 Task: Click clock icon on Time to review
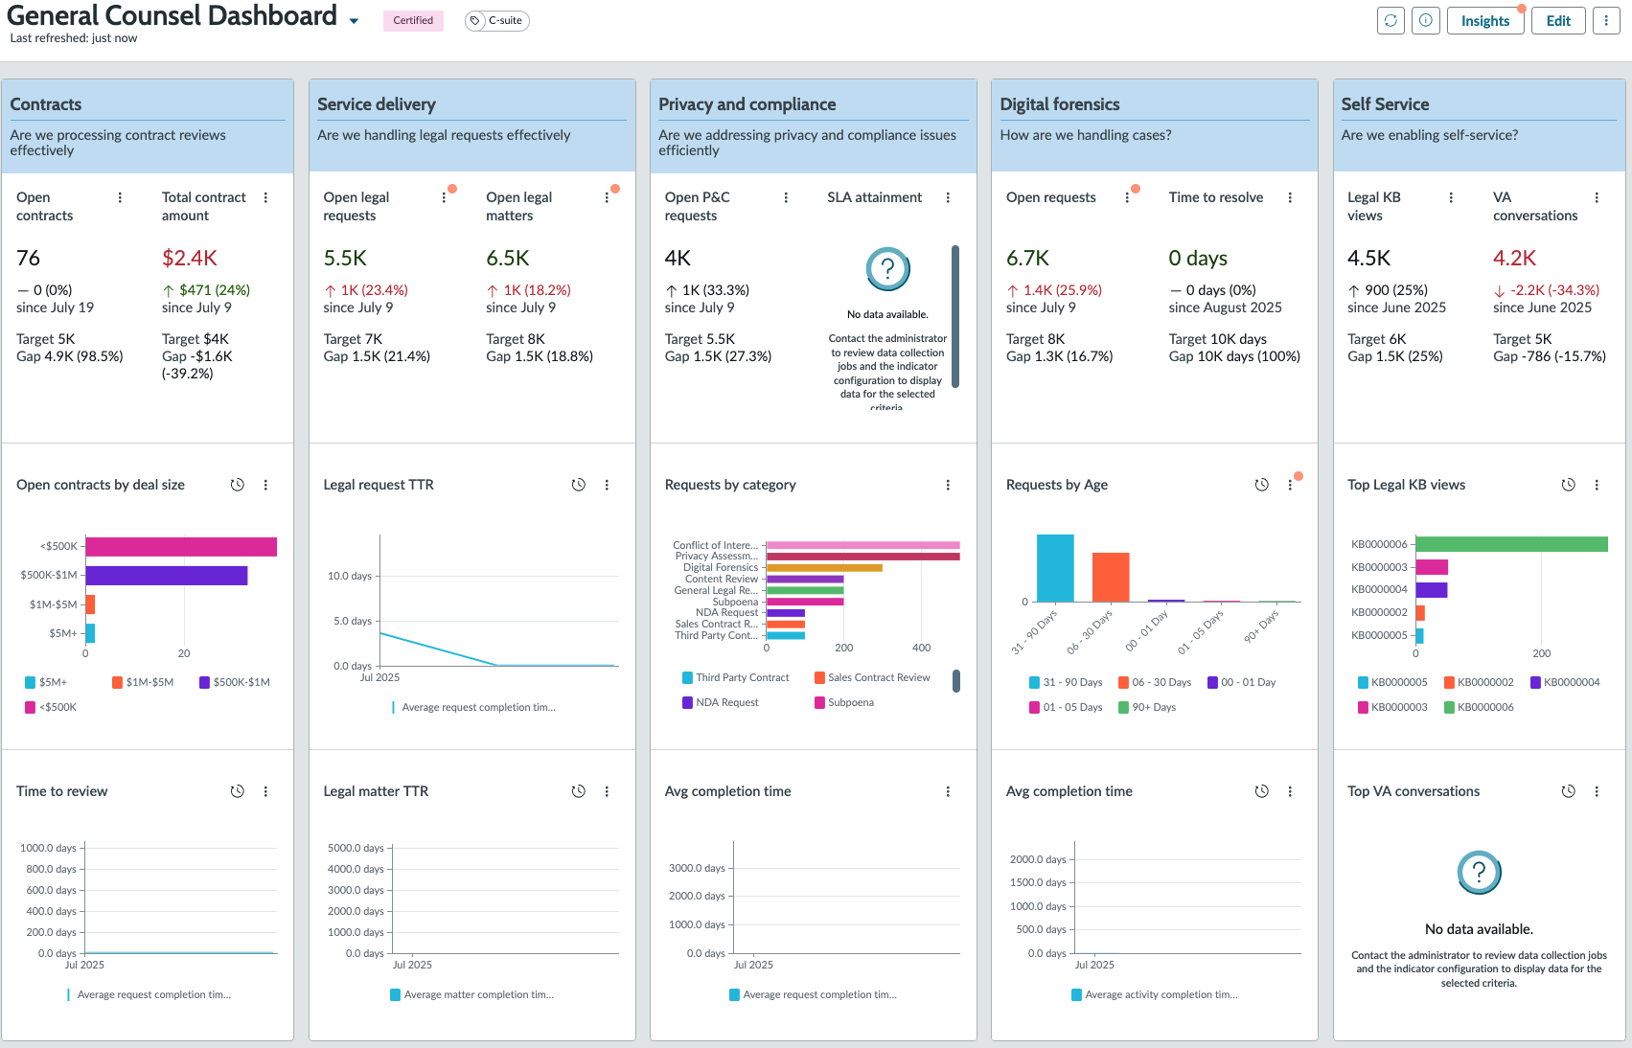coord(237,791)
